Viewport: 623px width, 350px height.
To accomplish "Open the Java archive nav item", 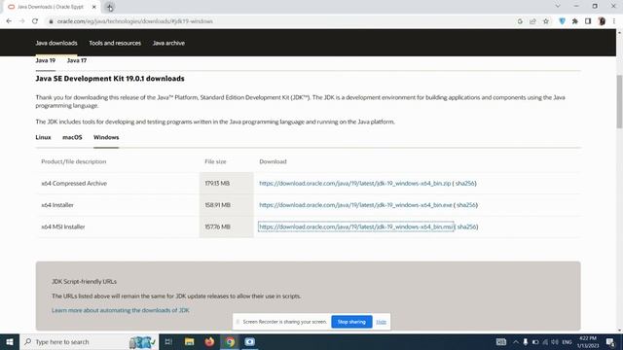I will click(x=168, y=43).
